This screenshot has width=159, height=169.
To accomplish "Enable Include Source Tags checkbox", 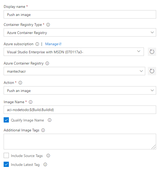I will pyautogui.click(x=6, y=155).
